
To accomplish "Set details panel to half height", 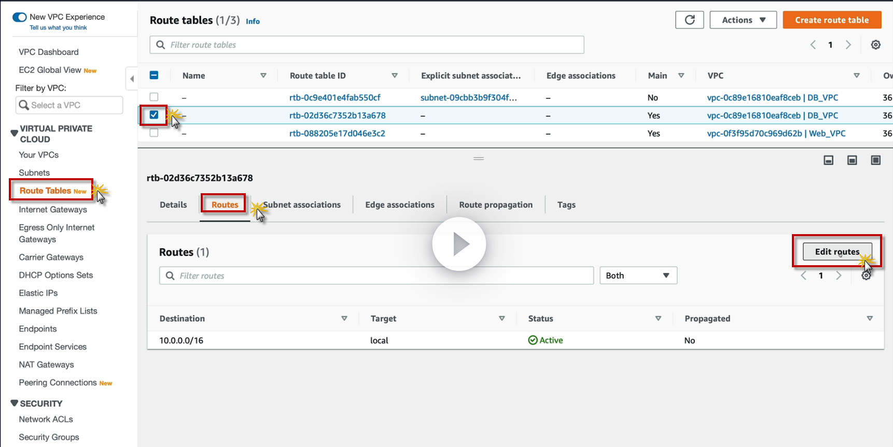I will click(852, 160).
